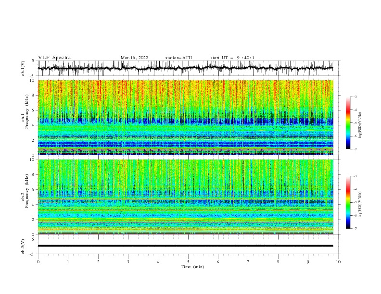Click time axis tick label '2'
Viewport: 381px width, 294px height.
98,262
